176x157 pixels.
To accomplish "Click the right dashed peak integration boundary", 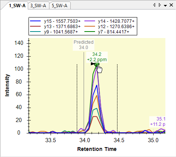I will pos(117,98).
